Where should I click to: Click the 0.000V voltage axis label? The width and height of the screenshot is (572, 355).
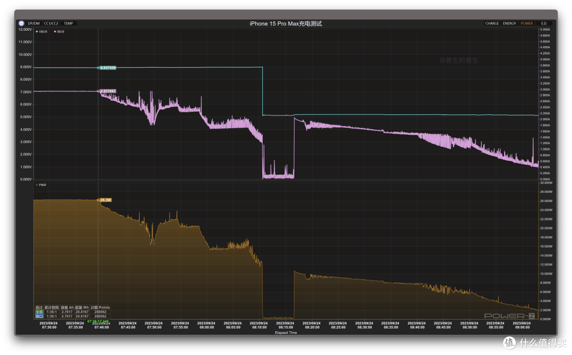tap(26, 180)
